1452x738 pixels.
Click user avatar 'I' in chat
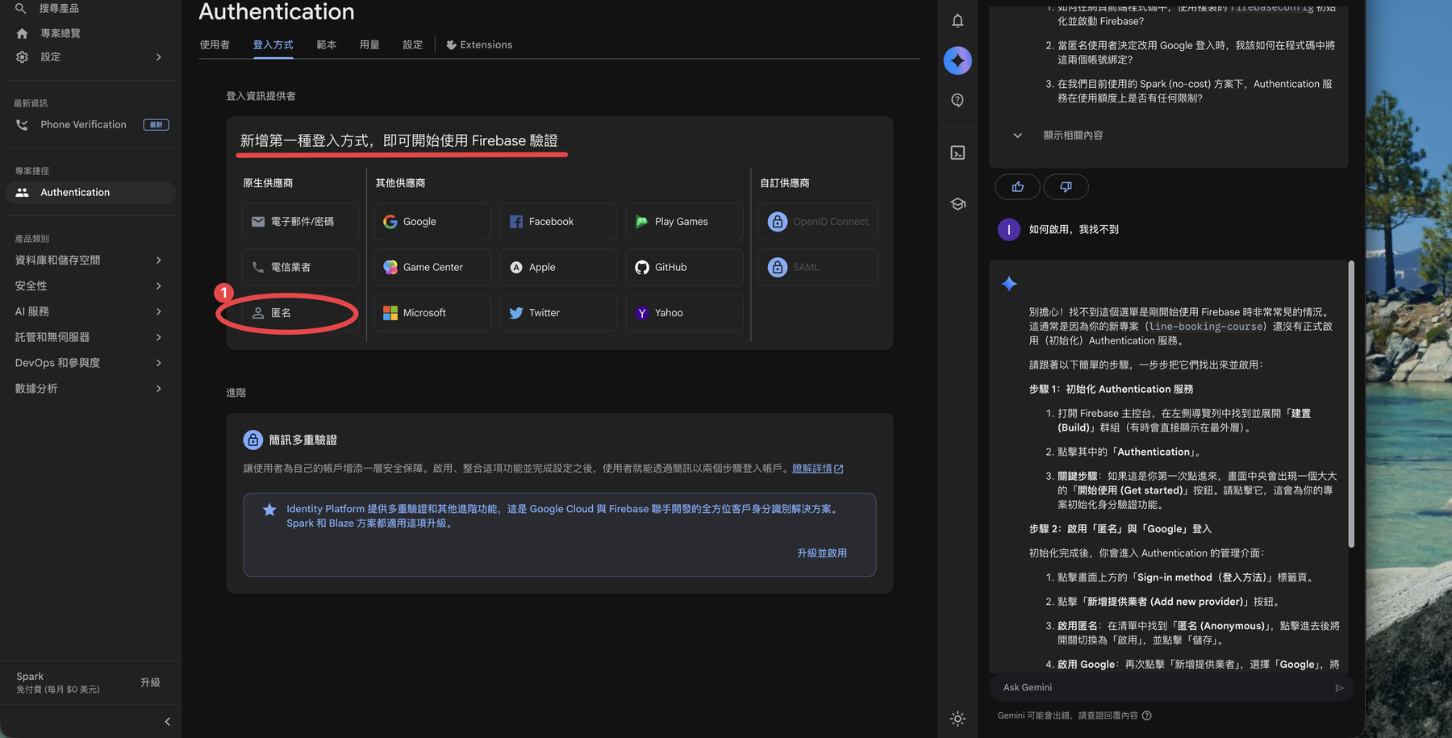[x=1008, y=230]
